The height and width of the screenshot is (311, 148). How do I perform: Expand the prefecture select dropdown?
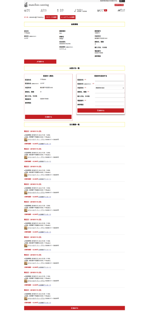(x=109, y=88)
